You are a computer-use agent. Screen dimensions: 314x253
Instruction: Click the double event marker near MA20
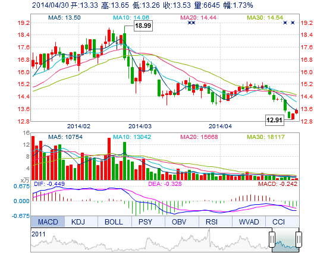click(191, 23)
